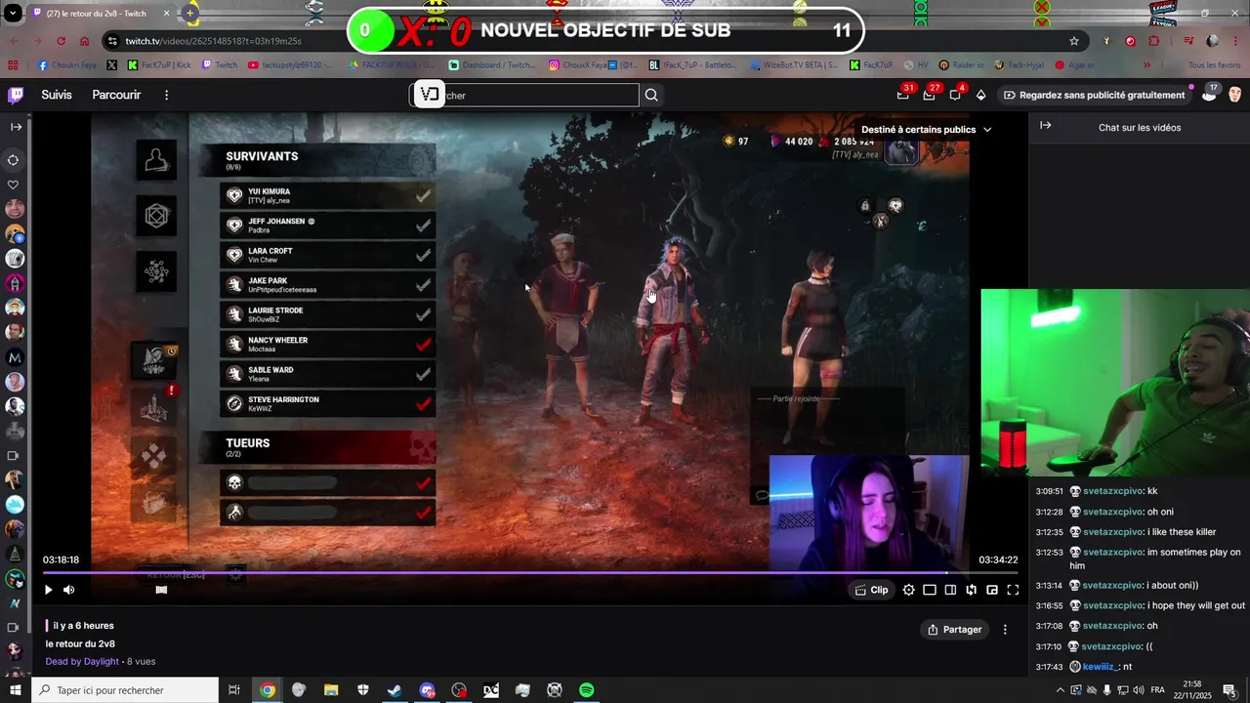Go to Suivis tab
The height and width of the screenshot is (703, 1250).
57,95
